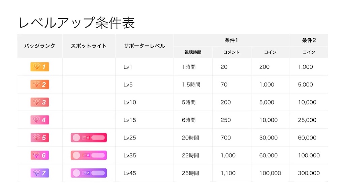
Task: Click the orange badge rank 2 icon
Action: point(40,85)
